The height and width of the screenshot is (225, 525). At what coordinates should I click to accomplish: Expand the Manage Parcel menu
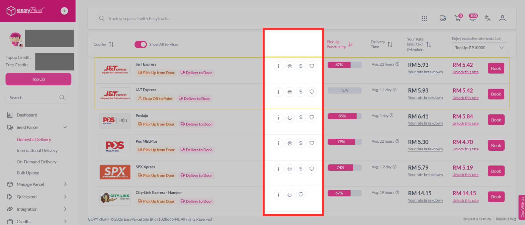pyautogui.click(x=37, y=184)
